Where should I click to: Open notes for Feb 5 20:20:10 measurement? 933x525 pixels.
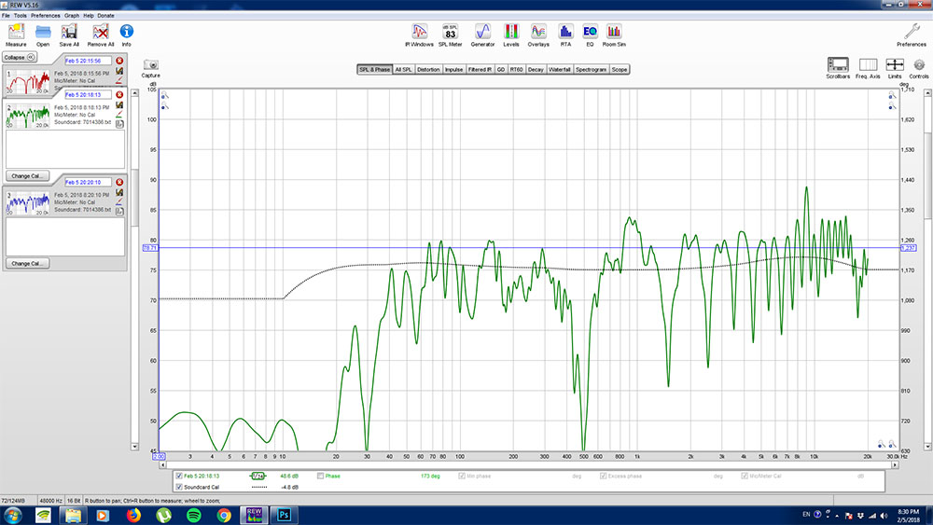119,211
